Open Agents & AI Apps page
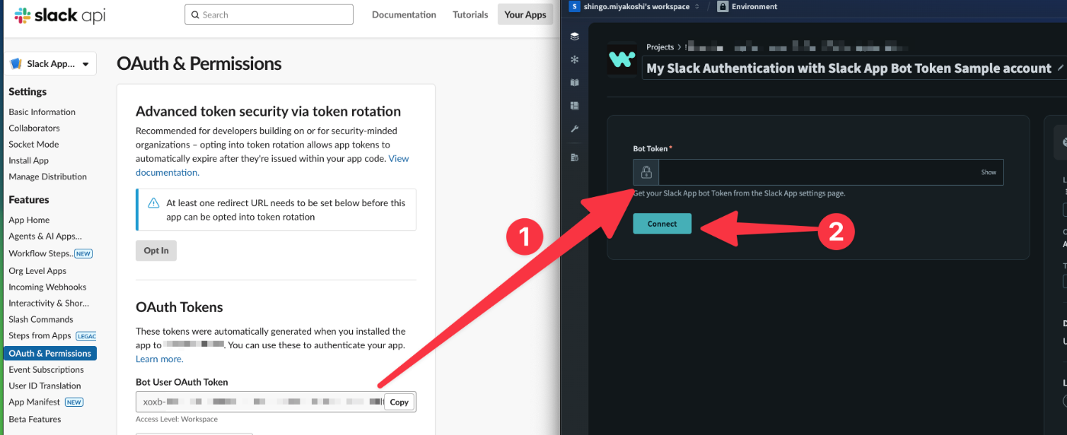This screenshot has width=1067, height=435. pyautogui.click(x=45, y=236)
